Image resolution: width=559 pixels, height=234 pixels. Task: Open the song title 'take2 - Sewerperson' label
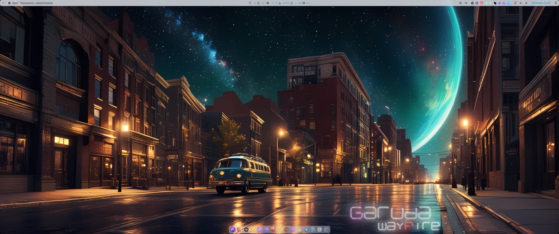tap(32, 3)
